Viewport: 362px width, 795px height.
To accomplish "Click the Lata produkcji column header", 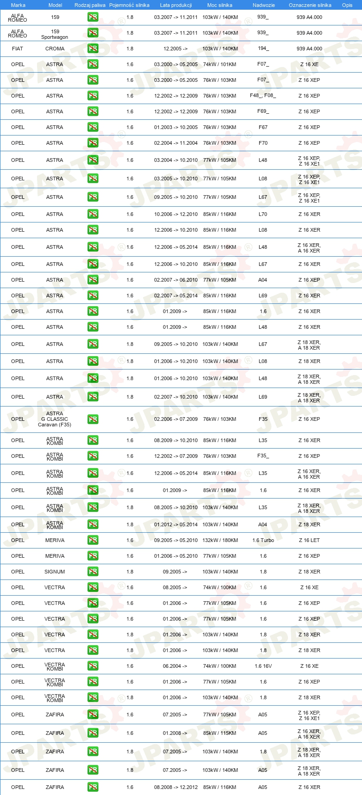I will pyautogui.click(x=176, y=5).
